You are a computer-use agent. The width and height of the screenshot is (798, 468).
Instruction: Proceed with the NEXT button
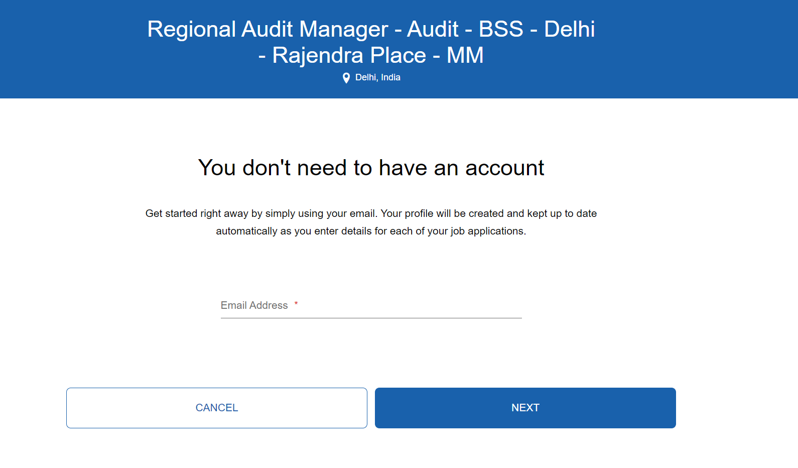point(525,408)
